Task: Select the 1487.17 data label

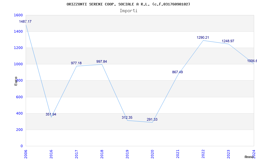Action: click(25, 21)
